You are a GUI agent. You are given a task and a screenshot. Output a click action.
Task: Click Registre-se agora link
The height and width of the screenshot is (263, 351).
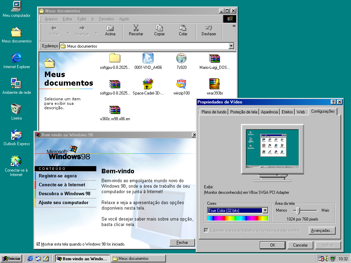point(58,176)
